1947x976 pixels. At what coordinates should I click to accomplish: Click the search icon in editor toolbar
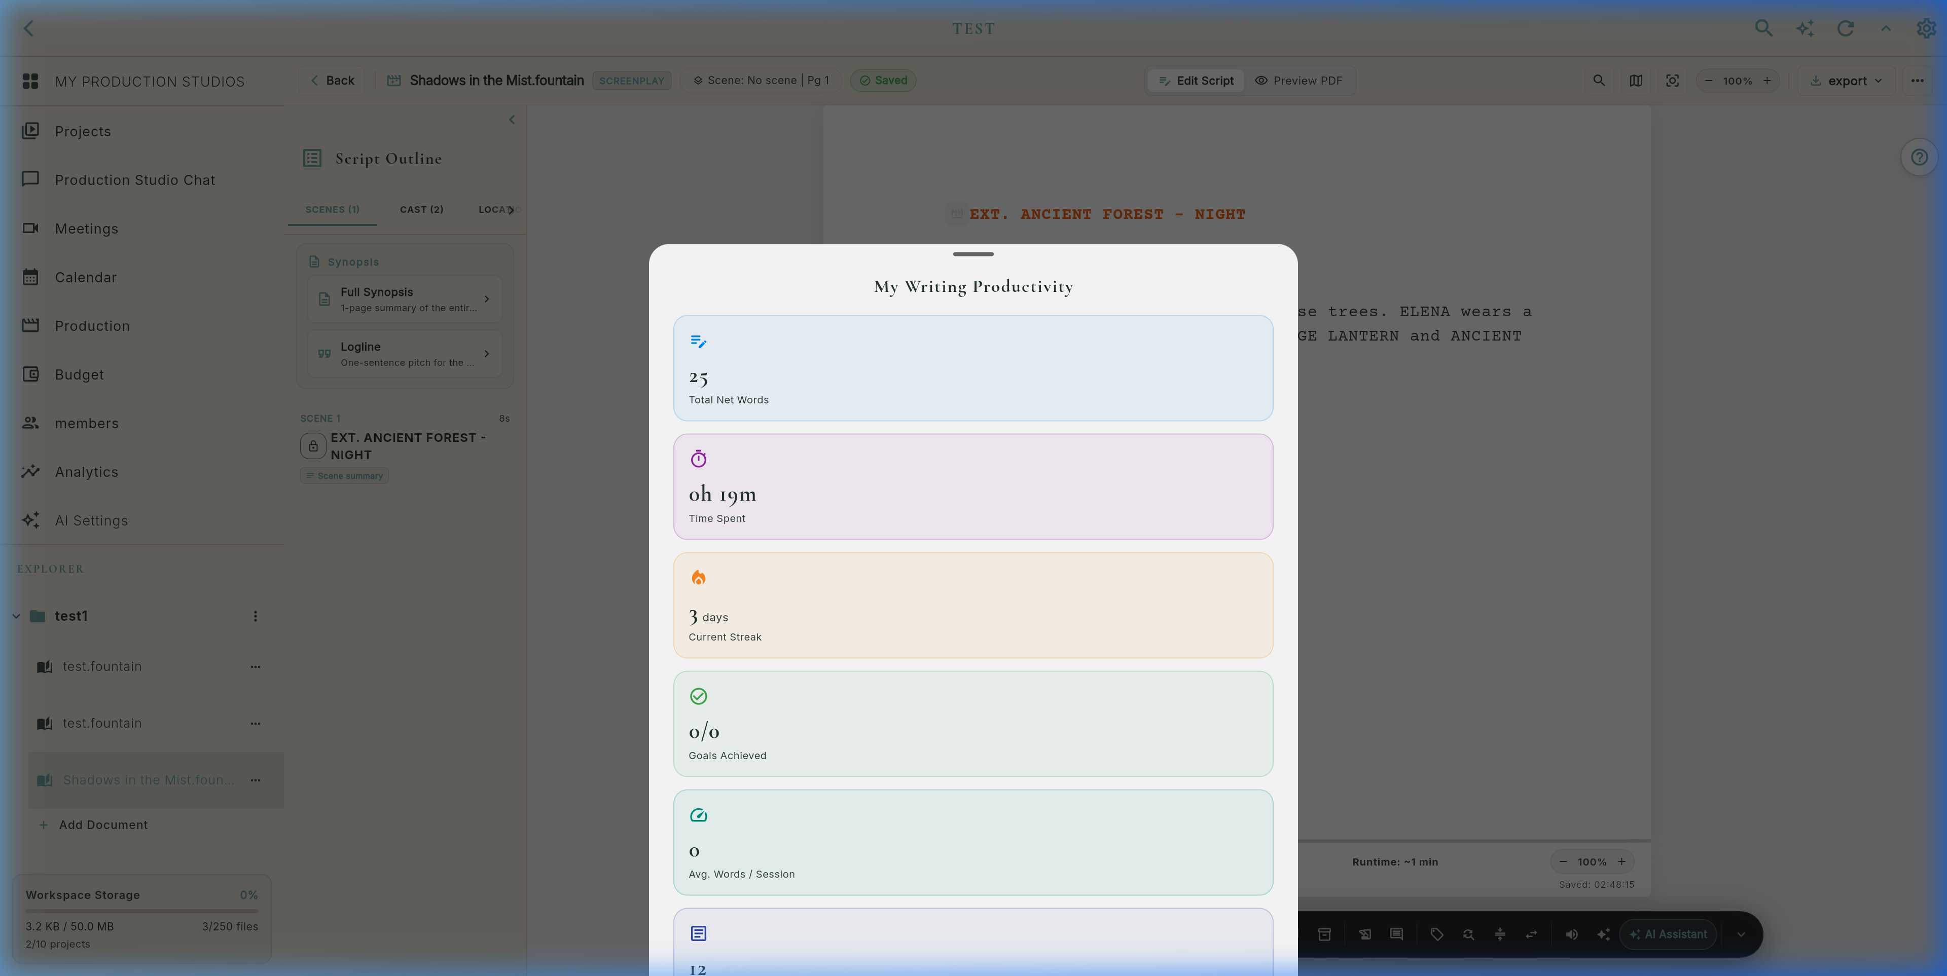coord(1599,80)
